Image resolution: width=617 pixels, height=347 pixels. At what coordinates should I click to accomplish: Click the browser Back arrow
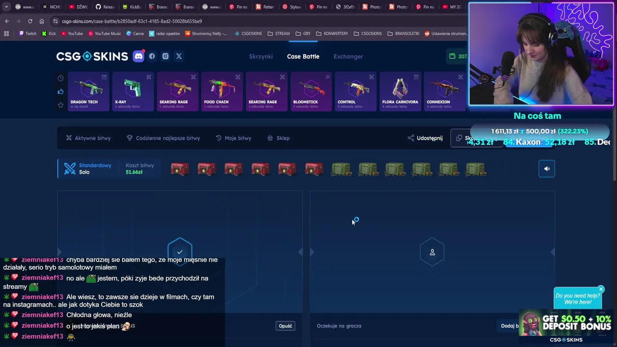point(7,21)
